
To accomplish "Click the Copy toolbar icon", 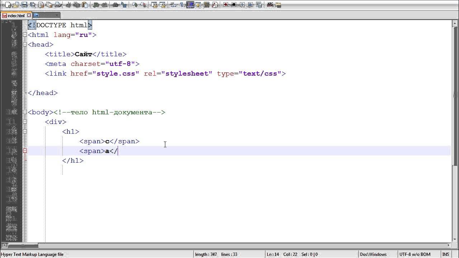I will [x=76, y=5].
